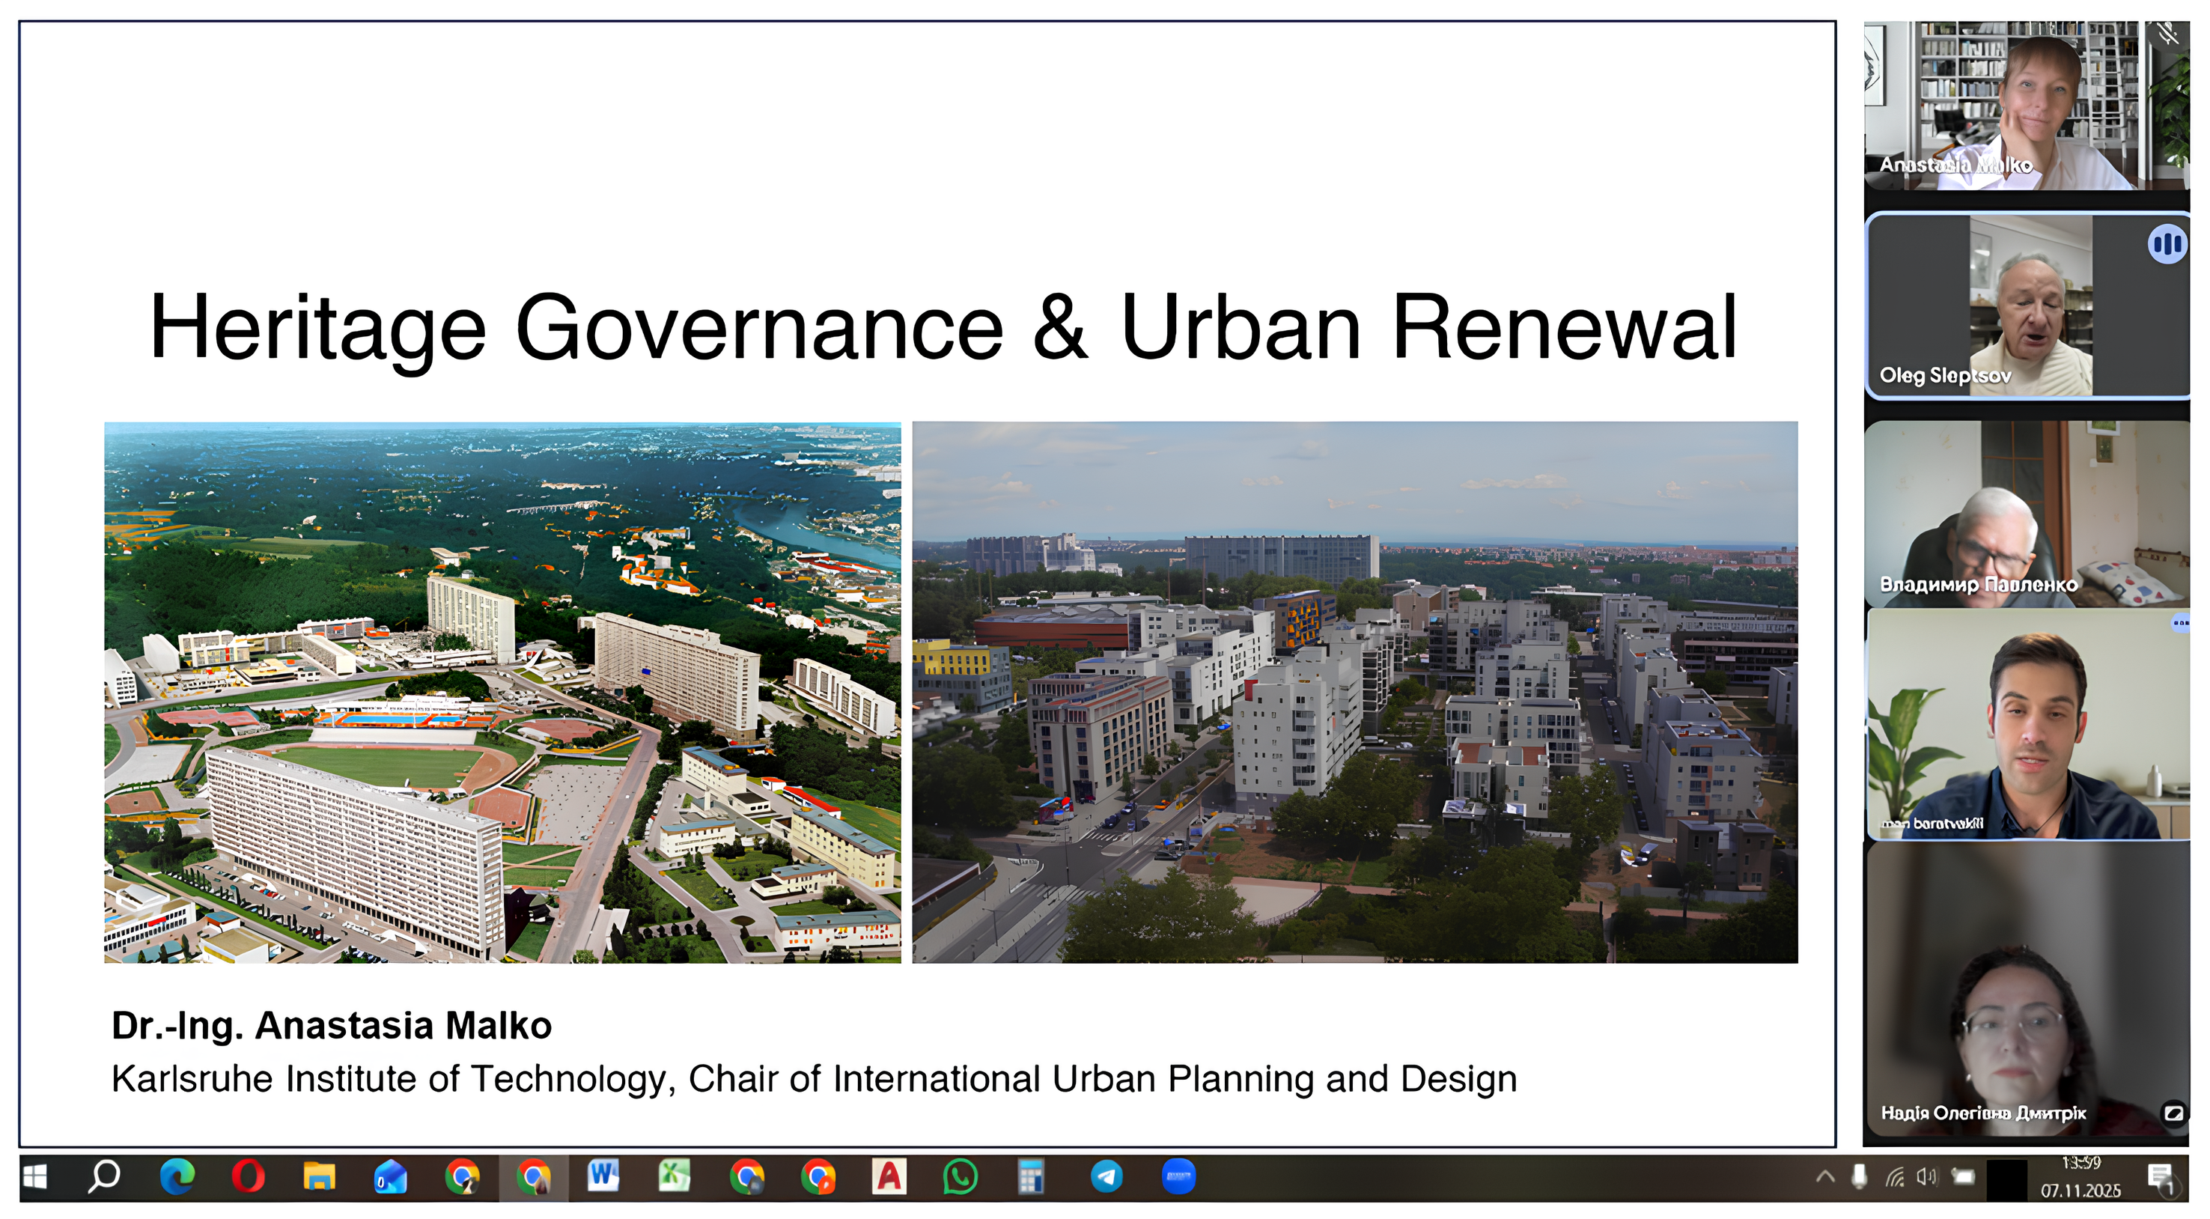Open Microsoft Edge from the taskbar
Viewport: 2210px width, 1219px height.
177,1176
